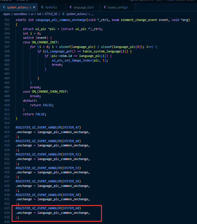Click the closing brace on line 435
197x224 pixels.
pyautogui.click(x=17, y=217)
